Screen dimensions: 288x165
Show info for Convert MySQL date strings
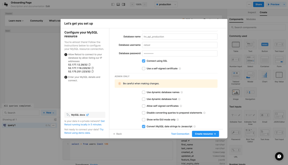click(x=194, y=127)
